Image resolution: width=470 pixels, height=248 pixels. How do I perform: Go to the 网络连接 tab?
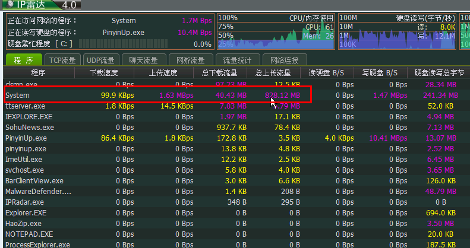(x=285, y=60)
